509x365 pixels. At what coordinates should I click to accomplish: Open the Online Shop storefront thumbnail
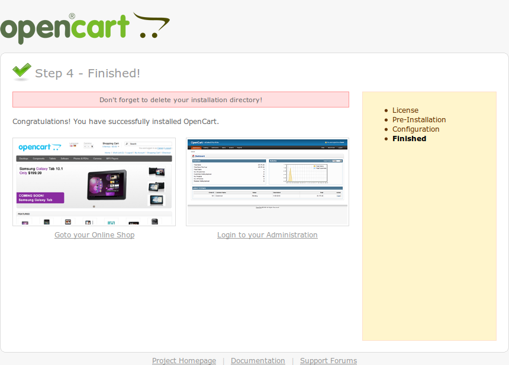[94, 182]
